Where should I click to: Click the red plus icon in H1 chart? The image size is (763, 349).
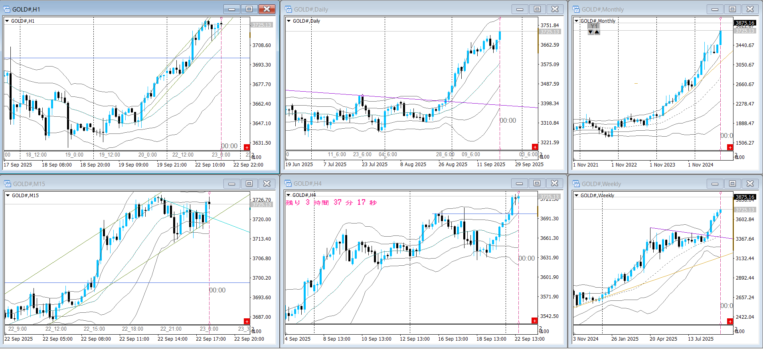coord(247,147)
